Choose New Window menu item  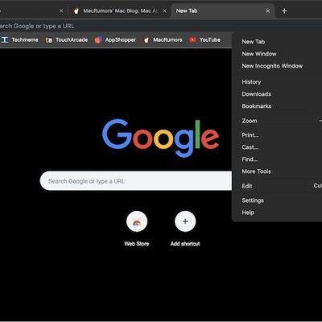pos(277,54)
